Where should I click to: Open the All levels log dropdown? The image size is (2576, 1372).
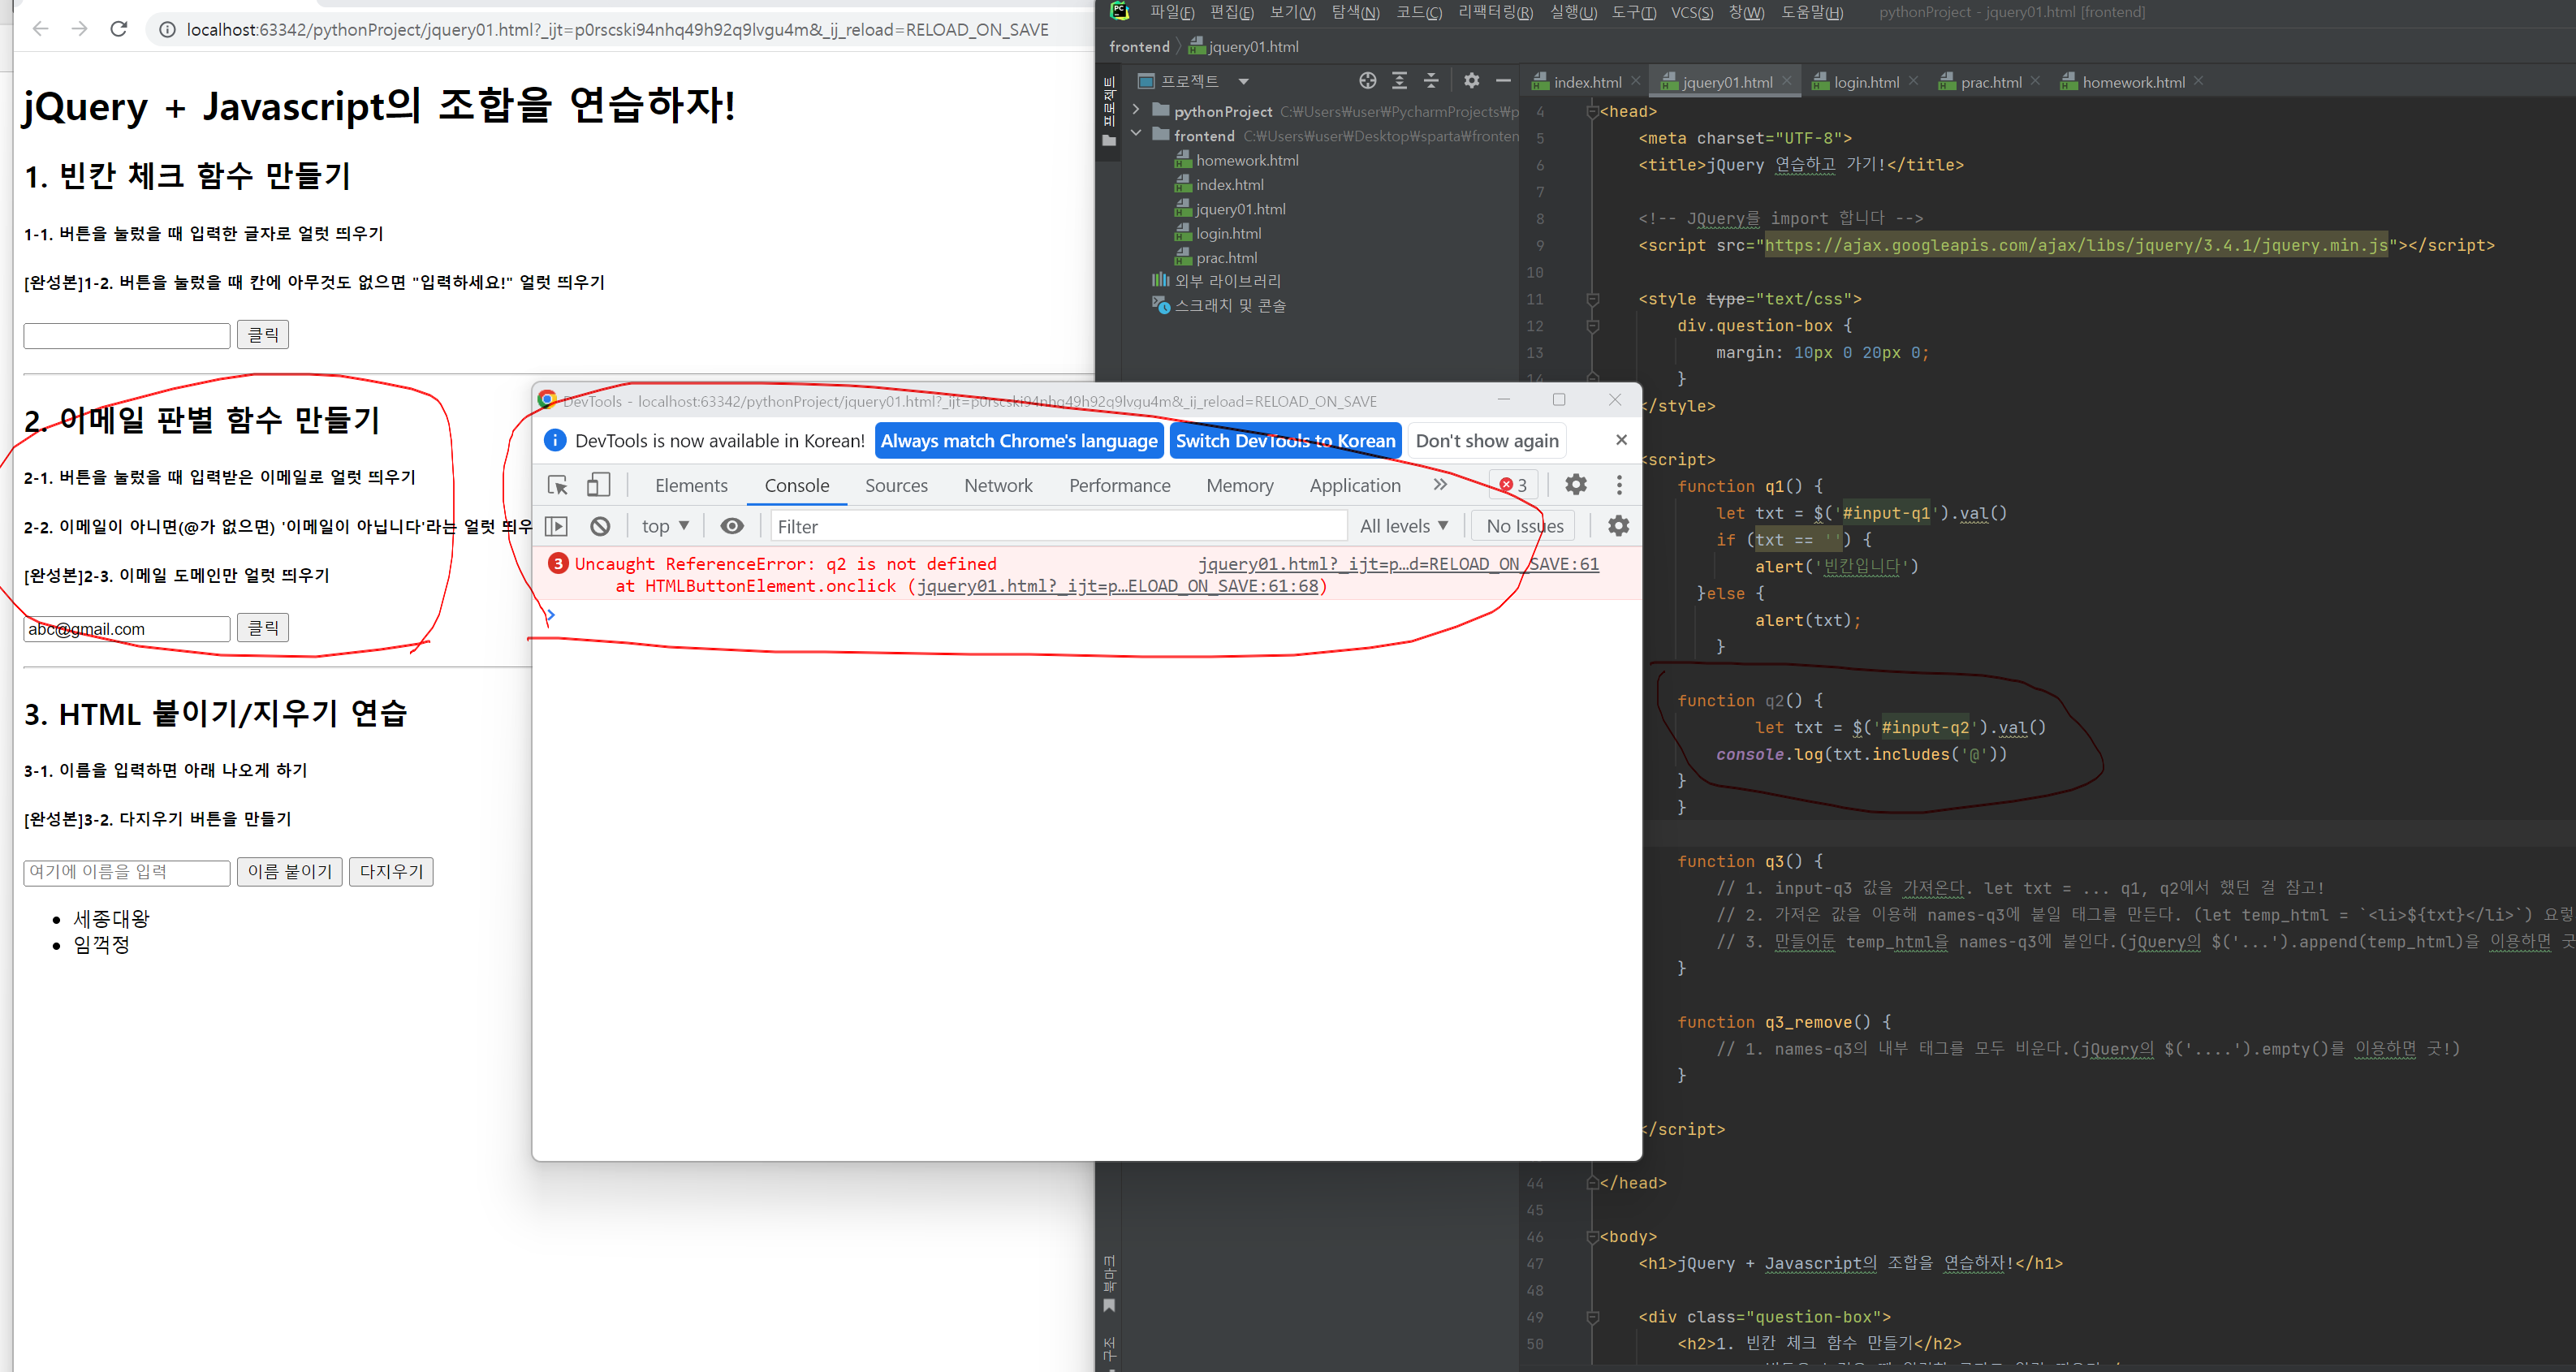(x=1403, y=526)
